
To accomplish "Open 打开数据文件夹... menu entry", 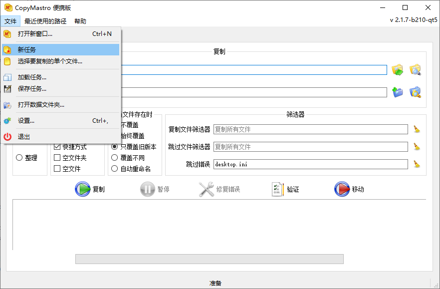I will coord(61,105).
